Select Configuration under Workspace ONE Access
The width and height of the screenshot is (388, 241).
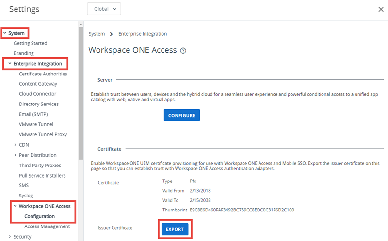[39, 216]
